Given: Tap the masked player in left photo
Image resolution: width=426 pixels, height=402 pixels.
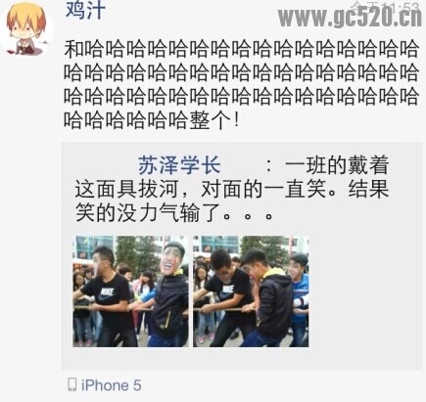Looking at the screenshot, I should (169, 293).
